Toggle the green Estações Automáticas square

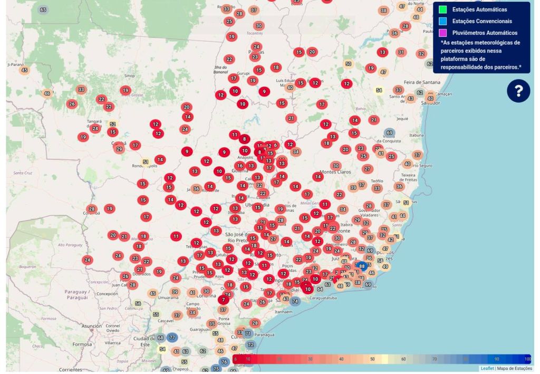pos(442,9)
